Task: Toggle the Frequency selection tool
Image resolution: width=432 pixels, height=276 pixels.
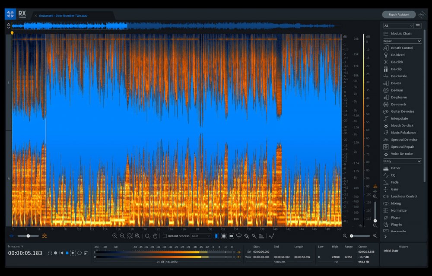Action: click(232, 236)
